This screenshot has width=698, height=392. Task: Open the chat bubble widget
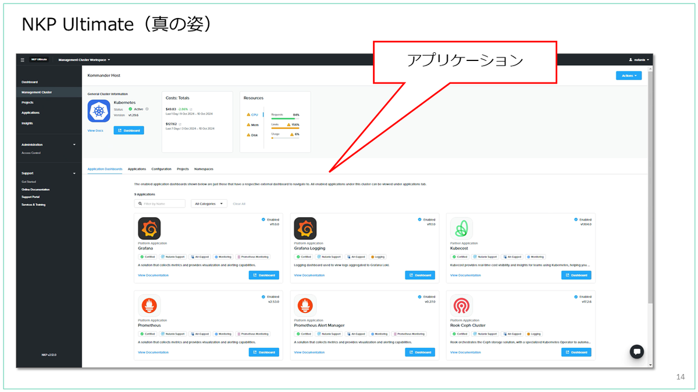point(637,351)
